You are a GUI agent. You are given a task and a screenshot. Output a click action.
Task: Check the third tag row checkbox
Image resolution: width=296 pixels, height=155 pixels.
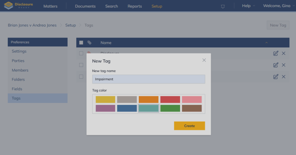(x=81, y=77)
